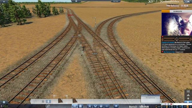Open the ship vehicles manager
The width and height of the screenshot is (192, 108).
(x=107, y=106)
